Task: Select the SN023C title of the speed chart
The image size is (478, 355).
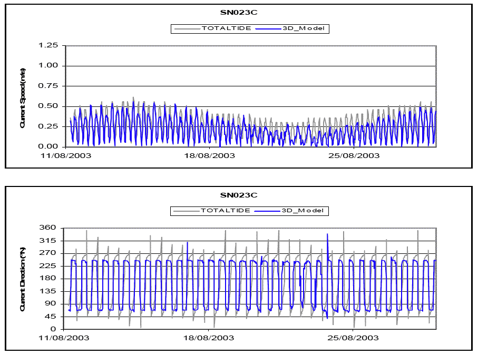Action: pyautogui.click(x=239, y=13)
